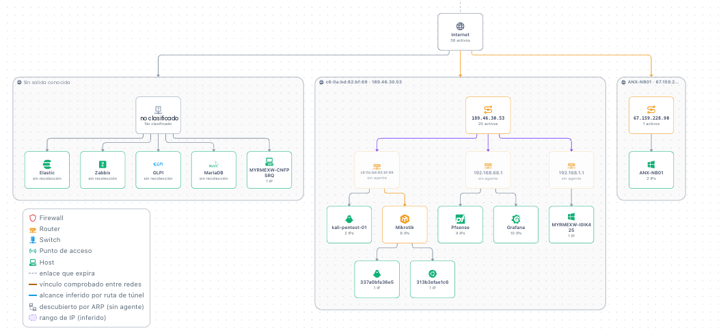
Task: Click 'enlace que expira' legend text
Action: click(67, 273)
